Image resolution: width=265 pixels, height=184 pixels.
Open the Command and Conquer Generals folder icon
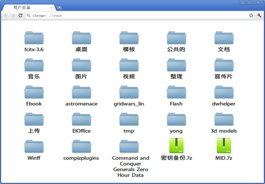click(x=129, y=147)
